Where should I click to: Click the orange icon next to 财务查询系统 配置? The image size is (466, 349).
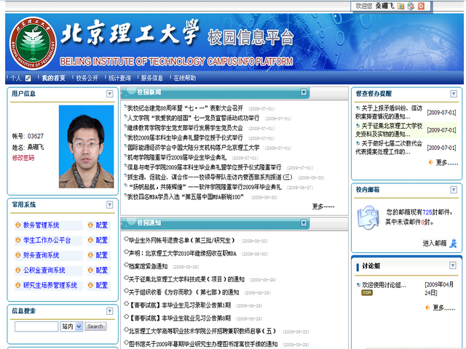coord(90,255)
